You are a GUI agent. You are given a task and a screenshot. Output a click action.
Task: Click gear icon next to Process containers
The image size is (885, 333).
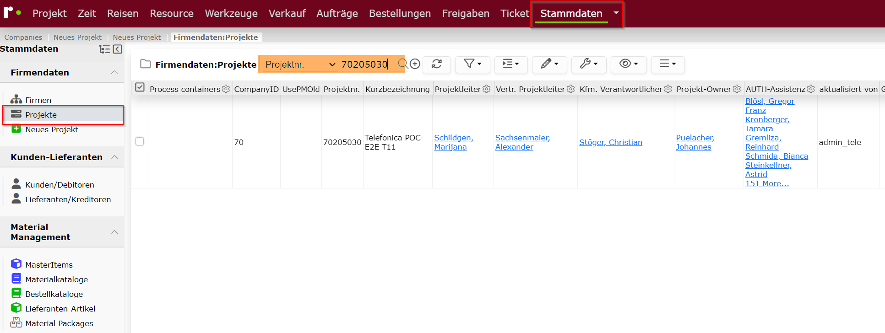point(226,89)
